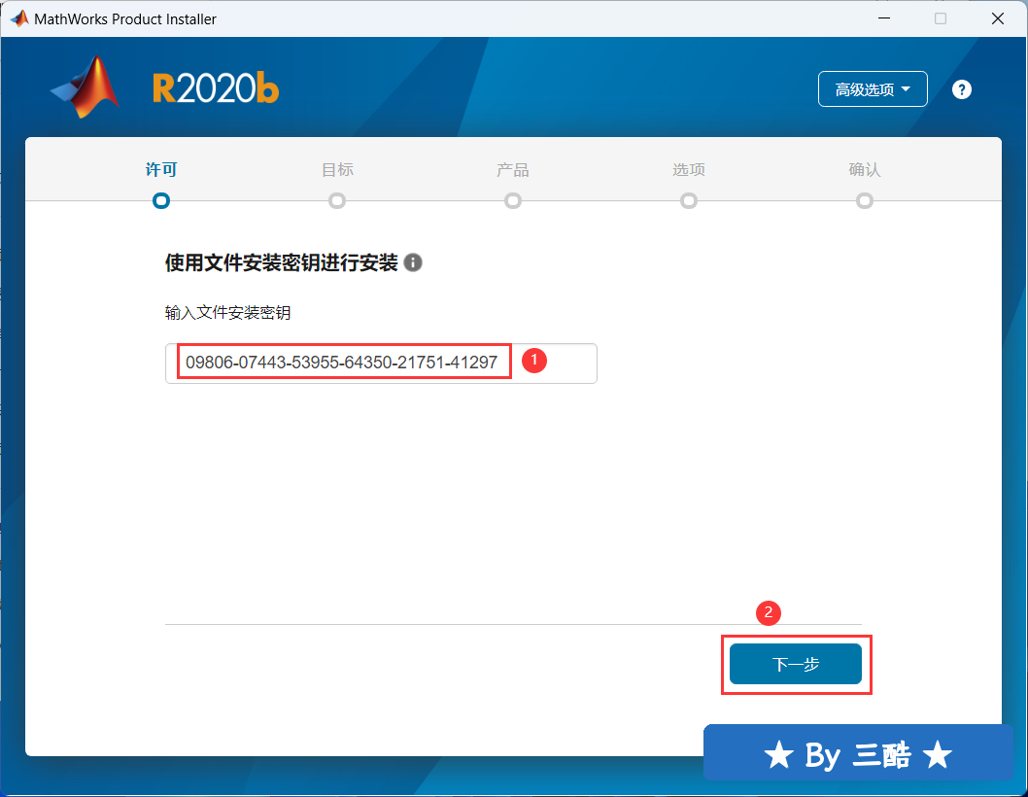Click the 使用文件安装密钥进行安装 heading
The width and height of the screenshot is (1028, 797).
click(281, 263)
